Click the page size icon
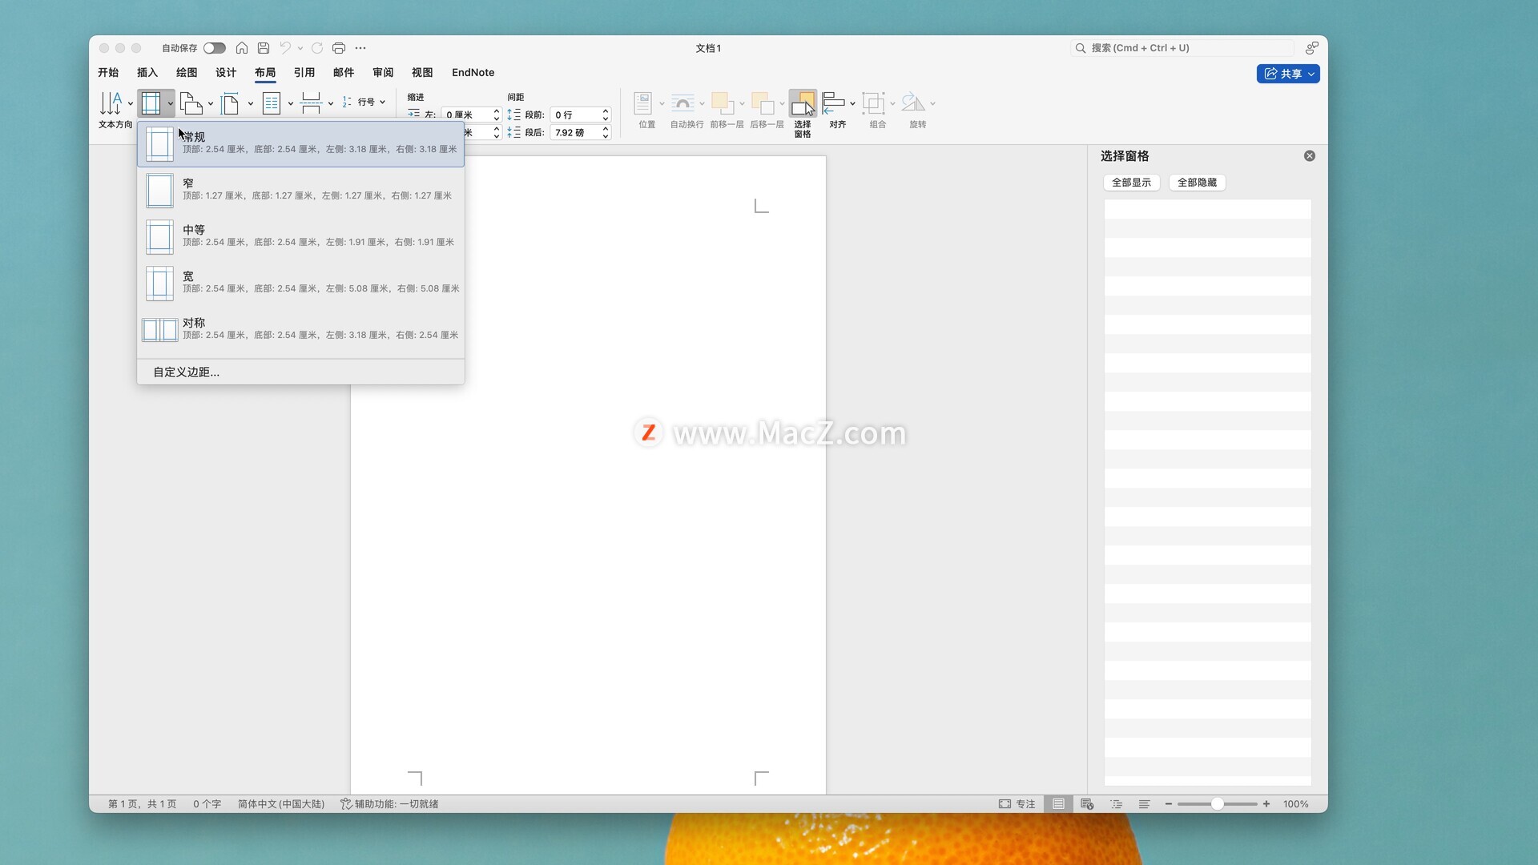 coord(230,103)
